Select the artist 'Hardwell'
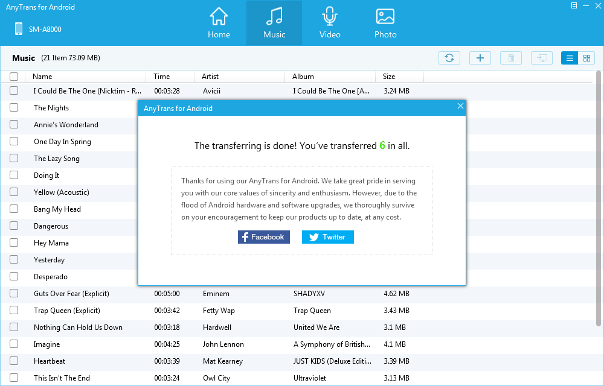 pyautogui.click(x=217, y=327)
